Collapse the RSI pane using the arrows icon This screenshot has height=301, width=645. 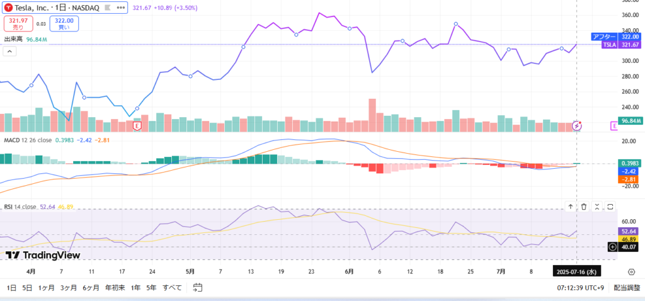tap(597, 207)
